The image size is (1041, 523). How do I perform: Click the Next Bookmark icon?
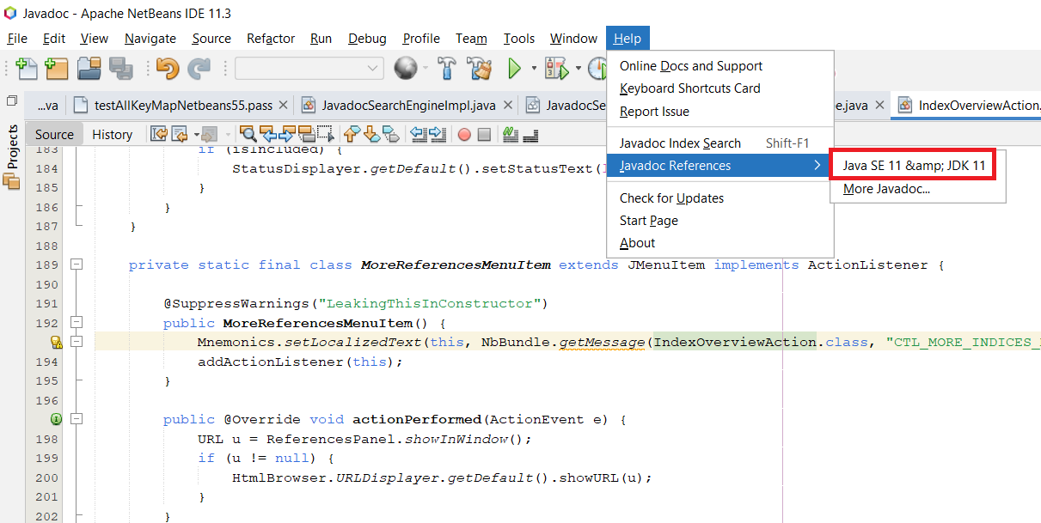click(x=372, y=134)
